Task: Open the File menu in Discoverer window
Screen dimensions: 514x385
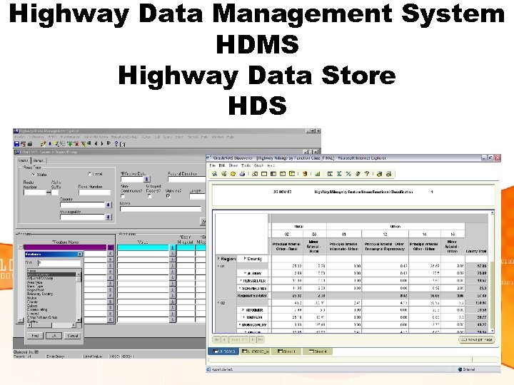Action: pos(213,165)
